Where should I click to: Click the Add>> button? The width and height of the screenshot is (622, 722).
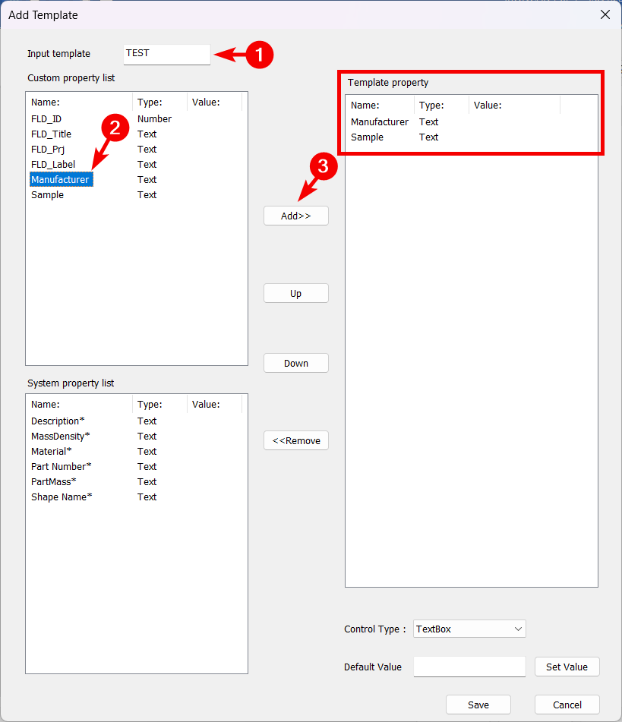[295, 216]
